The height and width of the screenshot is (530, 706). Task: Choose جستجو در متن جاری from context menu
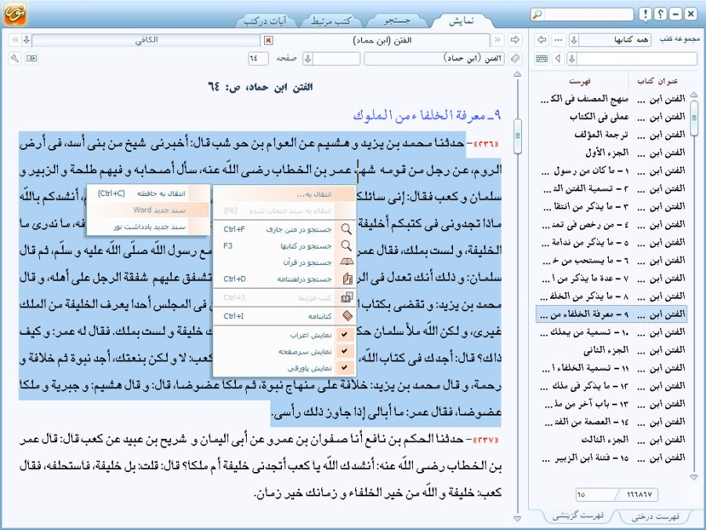pyautogui.click(x=284, y=230)
